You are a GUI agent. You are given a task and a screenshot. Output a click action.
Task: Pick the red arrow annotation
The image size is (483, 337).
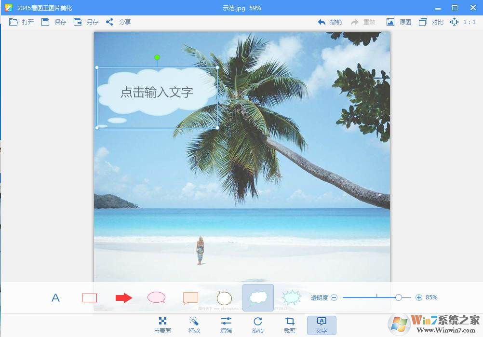[123, 298]
